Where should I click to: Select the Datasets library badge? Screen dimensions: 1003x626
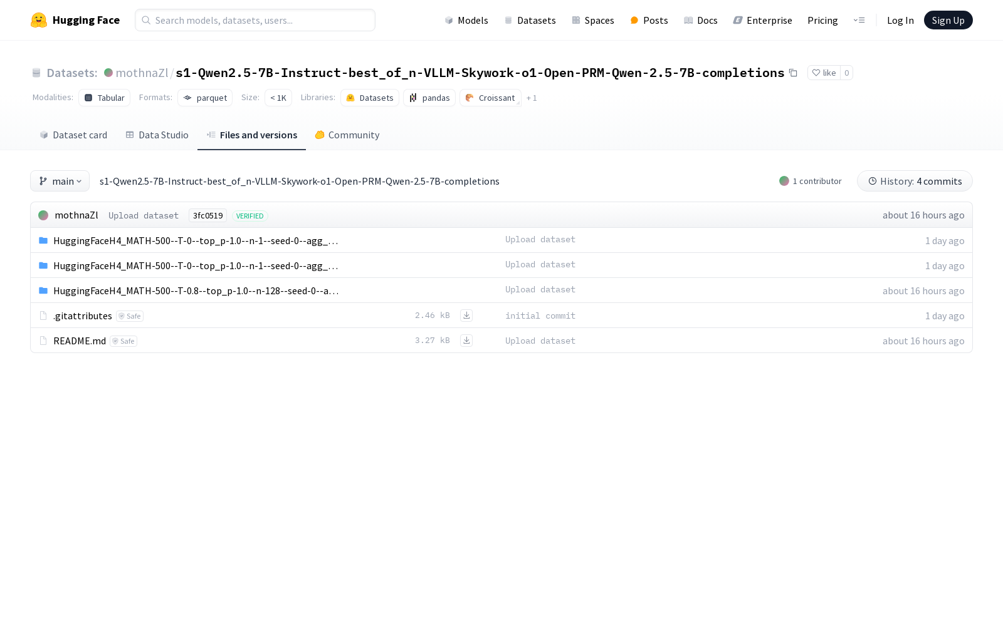(369, 98)
